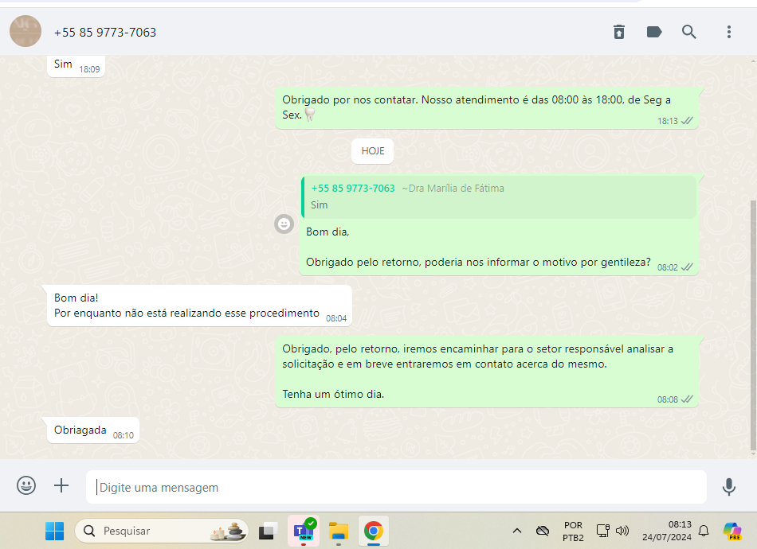Viewport: 757px width, 549px height.
Task: Toggle the volume control in system tray
Action: [622, 531]
